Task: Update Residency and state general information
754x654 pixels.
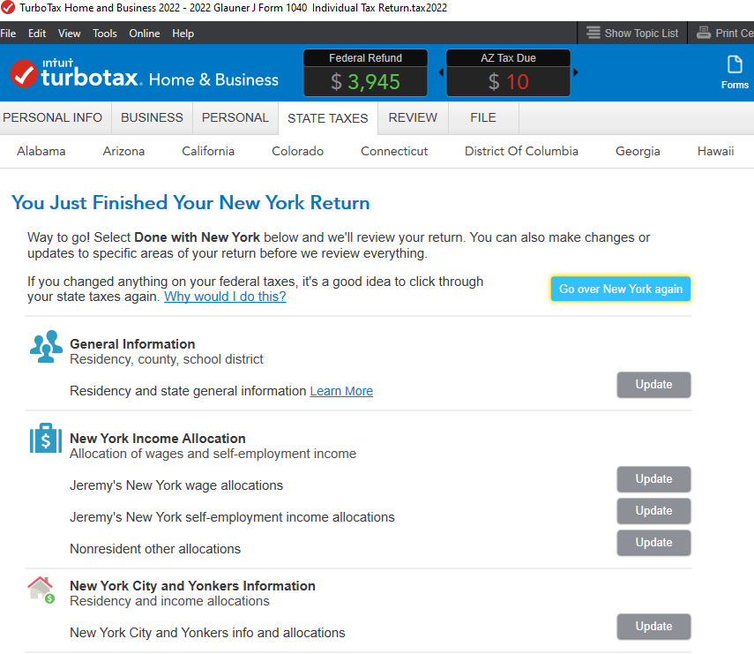Action: pos(654,385)
